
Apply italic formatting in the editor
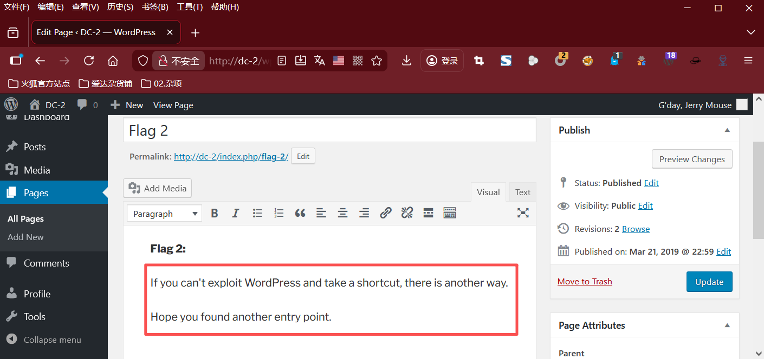pos(236,213)
